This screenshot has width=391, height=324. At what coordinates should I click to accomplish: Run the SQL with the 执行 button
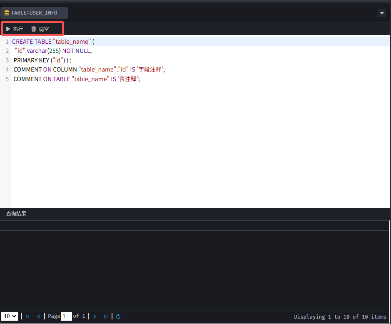[15, 29]
